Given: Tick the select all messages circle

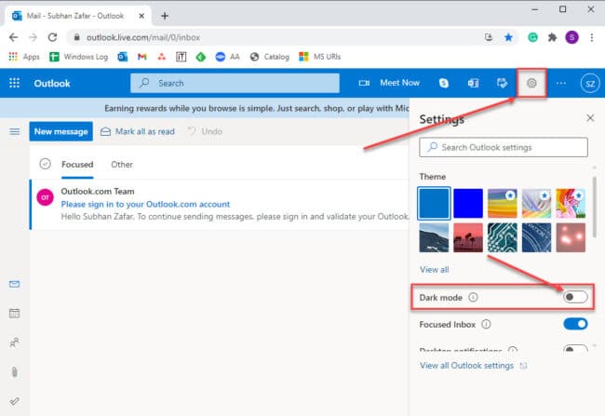Looking at the screenshot, I should click(46, 164).
